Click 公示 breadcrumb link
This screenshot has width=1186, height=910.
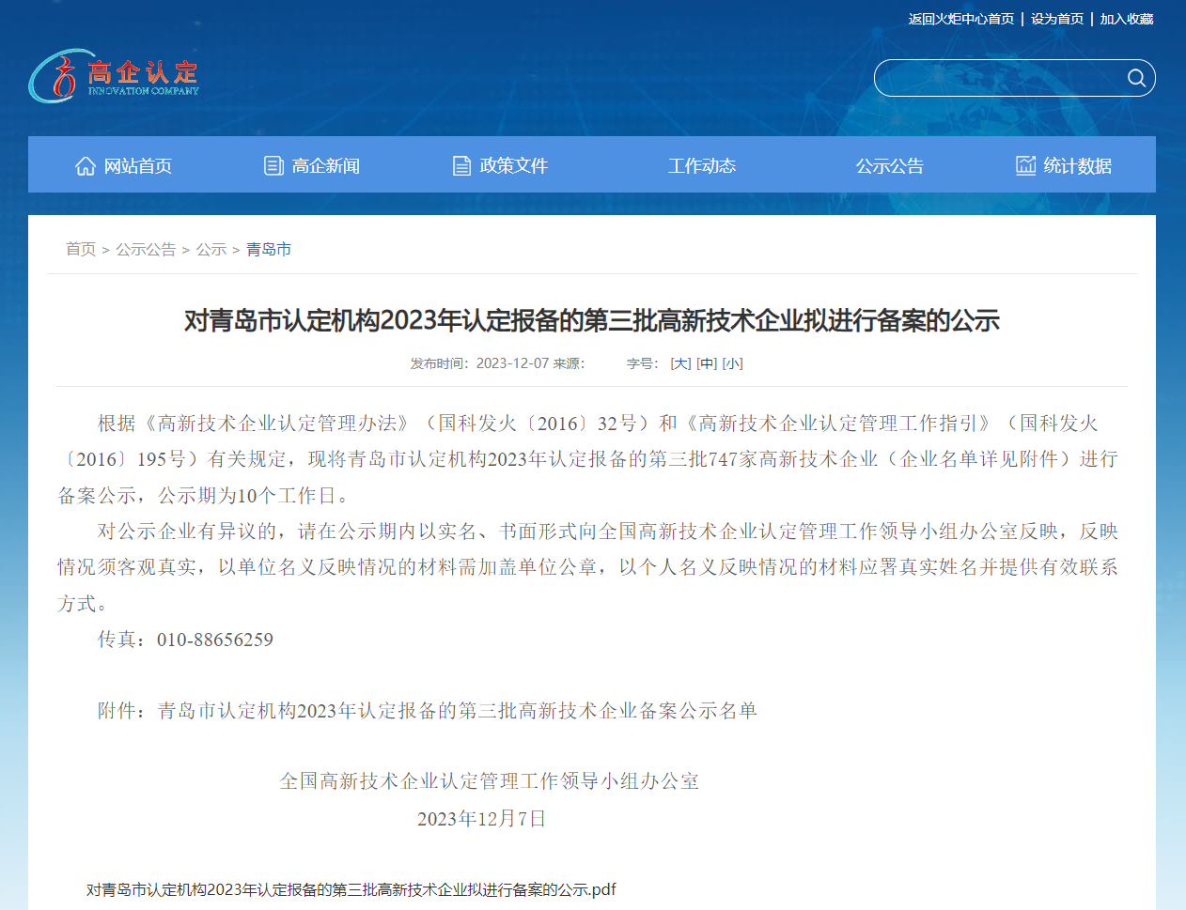point(211,249)
